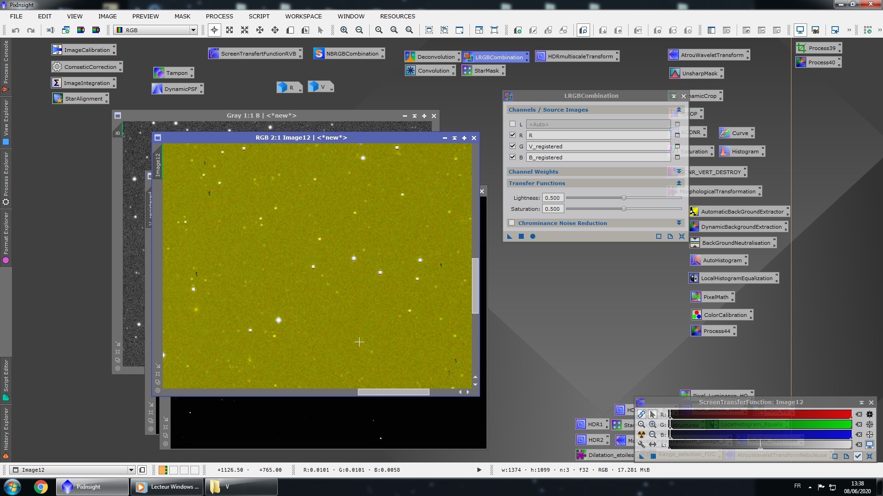Uncheck the R channel checkbox
Image resolution: width=883 pixels, height=496 pixels.
pos(512,135)
